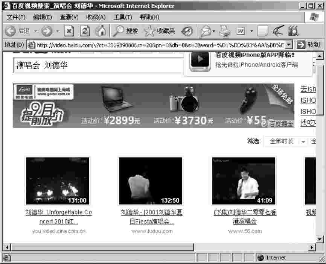326x264 pixels.
Task: Click 抢先体验iPhone/Android客户端 link
Action: [257, 65]
